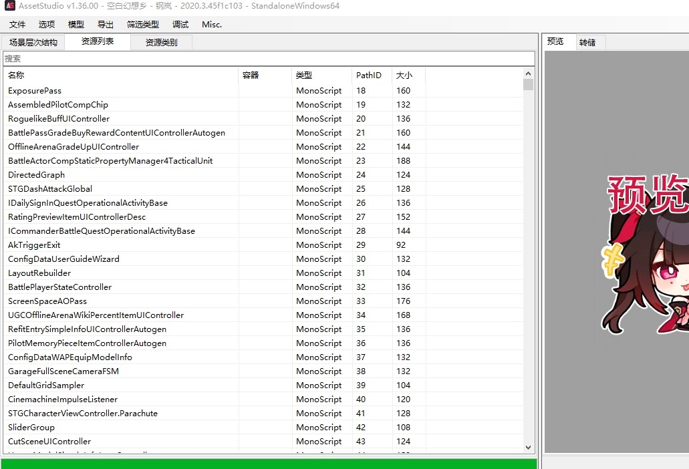The height and width of the screenshot is (469, 689).
Task: Click the AssetStudio app icon in title bar
Action: 9,6
